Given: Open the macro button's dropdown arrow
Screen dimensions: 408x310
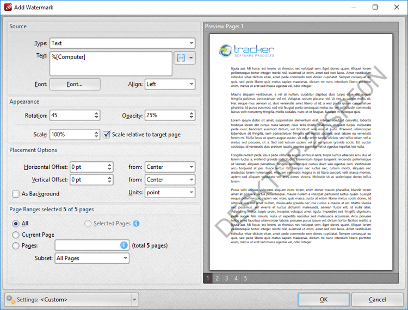Looking at the screenshot, I should pyautogui.click(x=191, y=58).
